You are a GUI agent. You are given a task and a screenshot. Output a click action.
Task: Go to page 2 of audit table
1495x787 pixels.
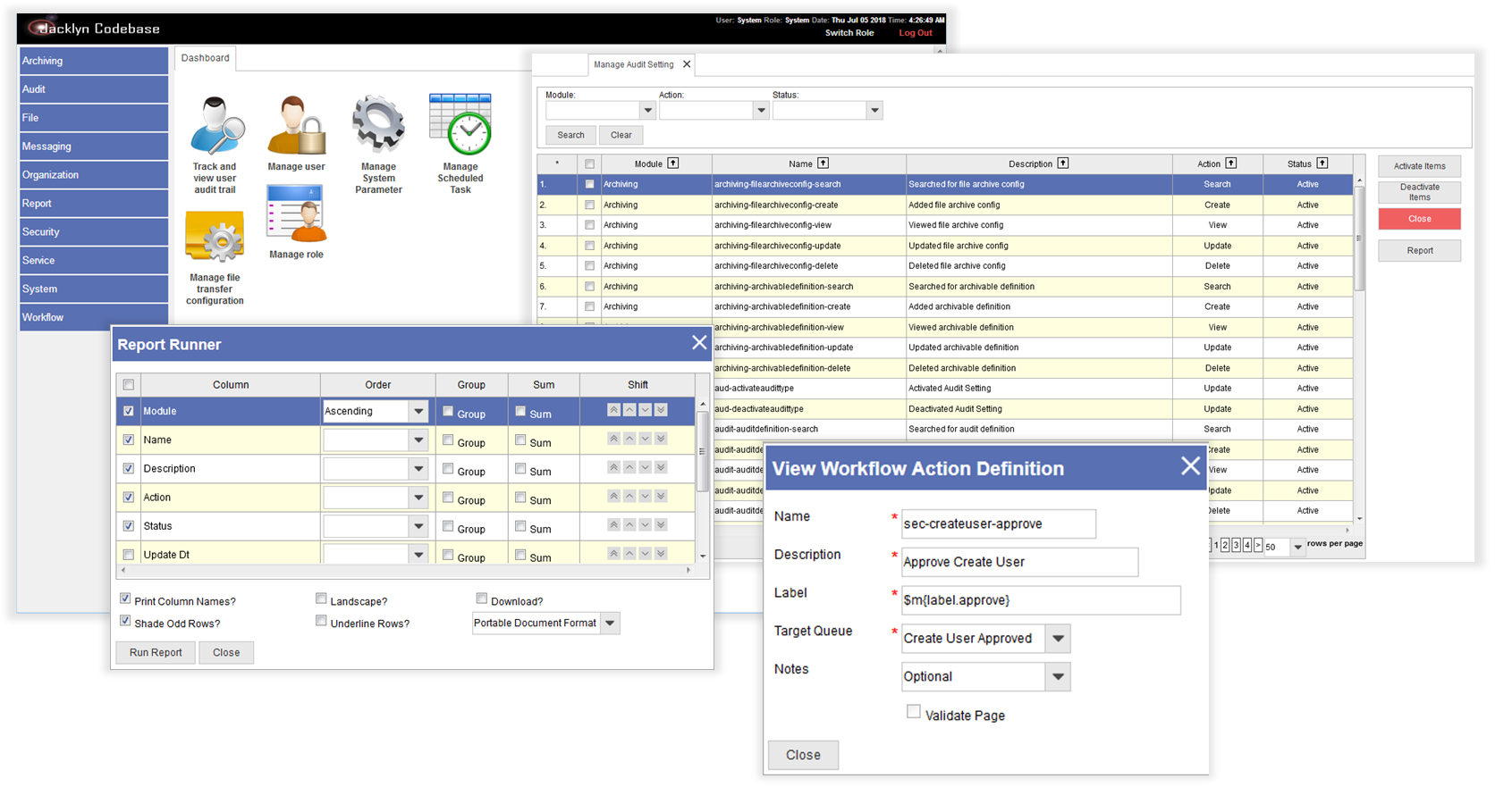[x=1225, y=545]
